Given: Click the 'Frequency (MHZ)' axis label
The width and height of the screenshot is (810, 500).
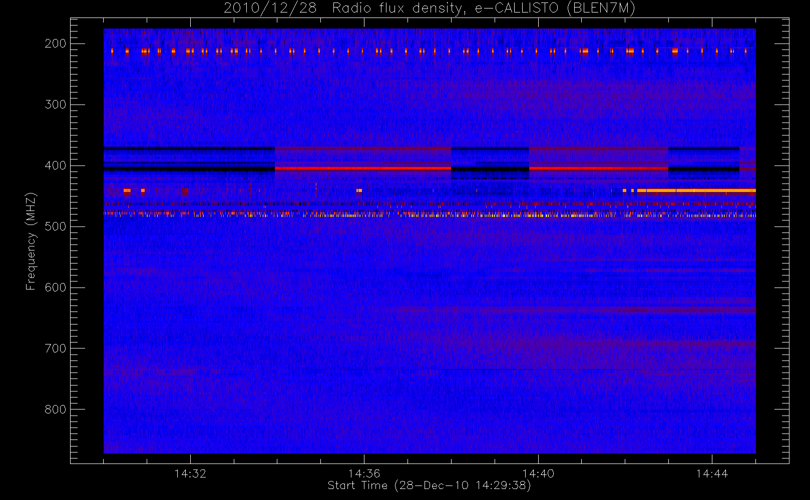Looking at the screenshot, I should pos(31,241).
